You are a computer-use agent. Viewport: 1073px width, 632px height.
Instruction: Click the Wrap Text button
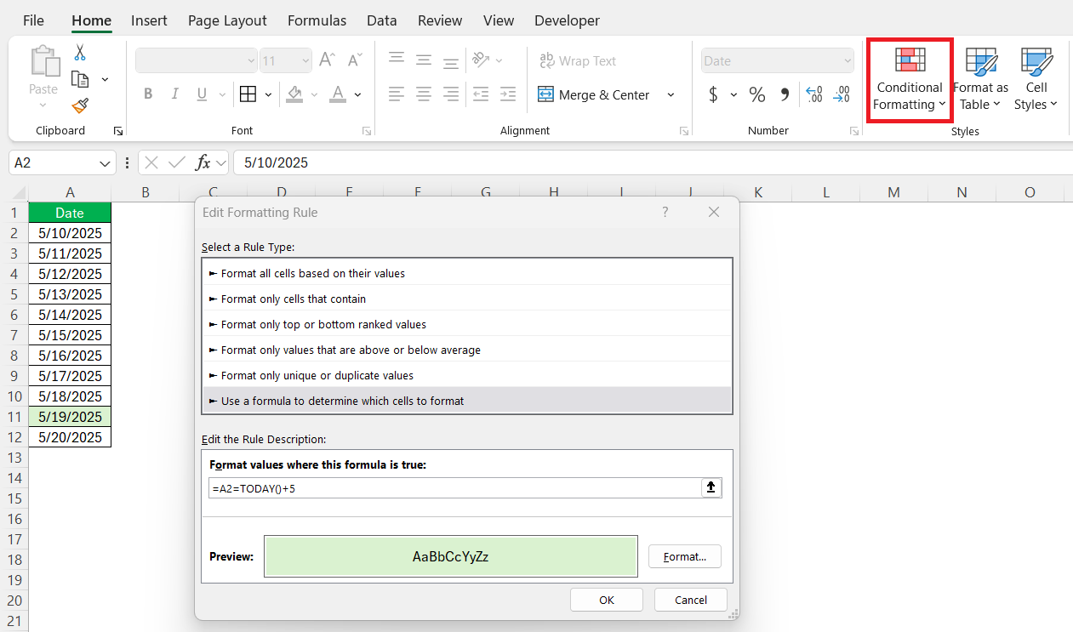point(578,60)
